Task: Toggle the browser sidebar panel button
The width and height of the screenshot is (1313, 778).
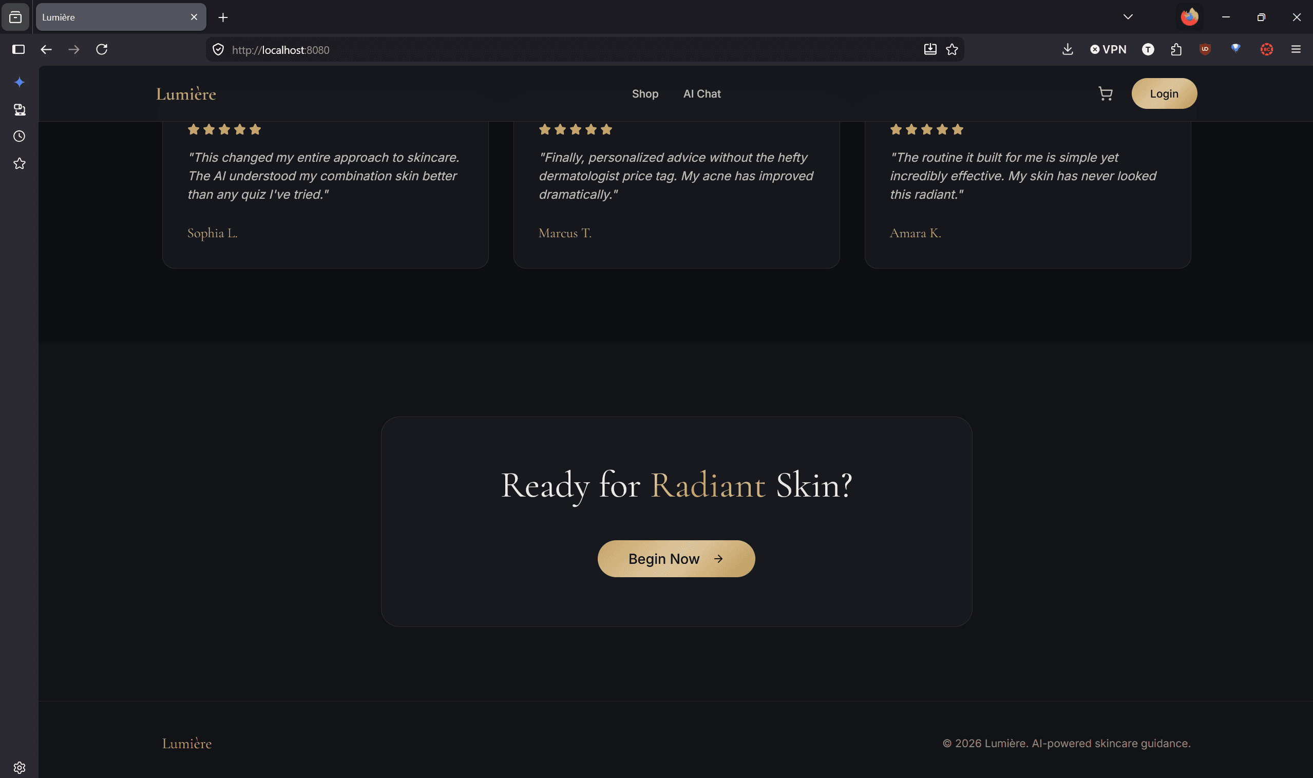Action: click(18, 49)
